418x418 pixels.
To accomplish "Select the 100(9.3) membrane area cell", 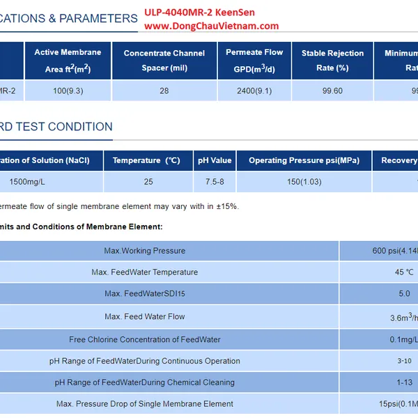I will click(68, 91).
